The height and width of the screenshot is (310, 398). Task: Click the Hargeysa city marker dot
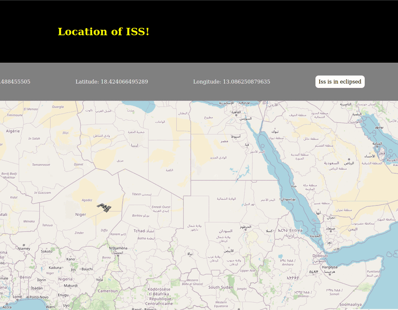click(x=330, y=274)
